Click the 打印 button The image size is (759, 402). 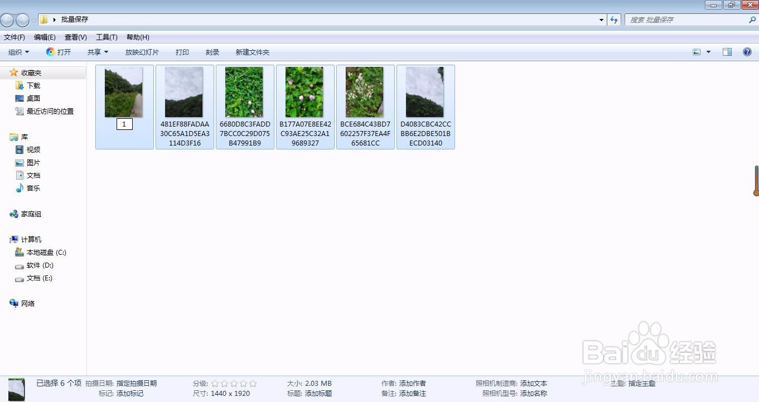pyautogui.click(x=182, y=52)
